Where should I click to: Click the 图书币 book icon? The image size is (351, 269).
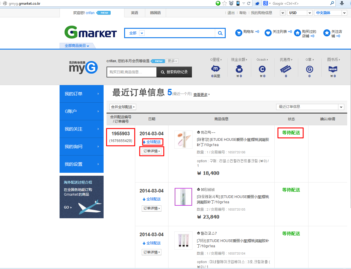[333, 69]
